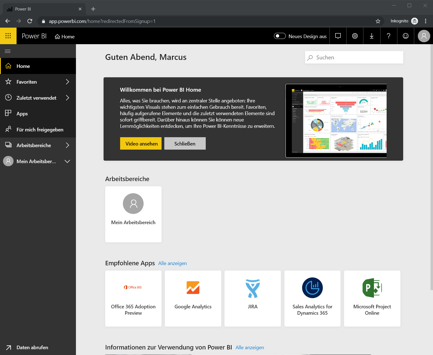Viewport: 433px width, 355px height.
Task: Open the Mein Arbeitsbereich workspace card
Action: pyautogui.click(x=133, y=214)
